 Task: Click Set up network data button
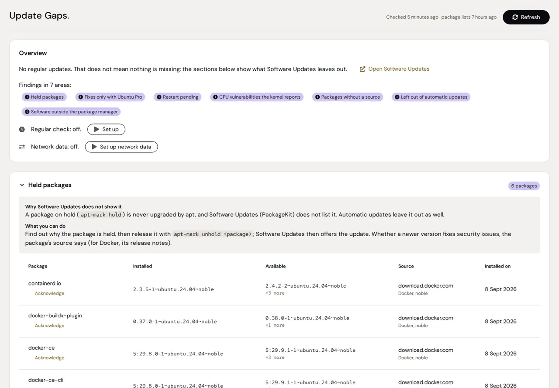[121, 147]
